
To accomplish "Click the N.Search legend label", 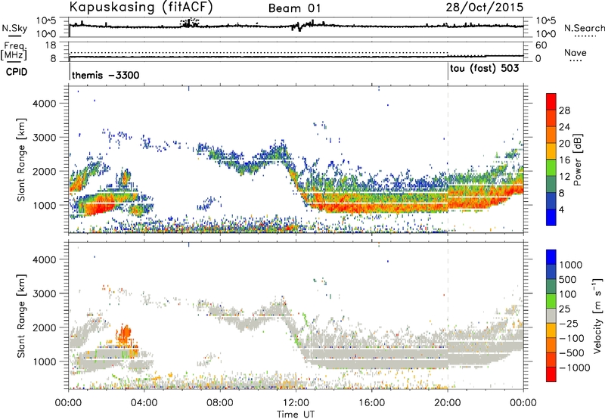I will pyautogui.click(x=584, y=28).
